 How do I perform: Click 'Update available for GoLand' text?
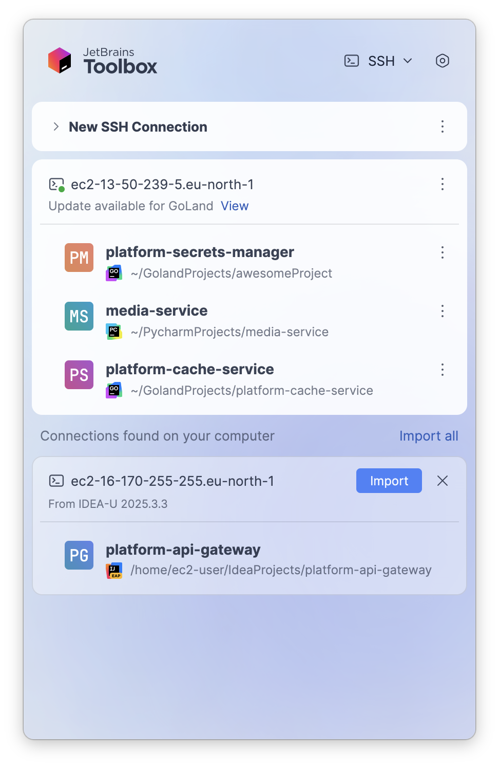(131, 206)
